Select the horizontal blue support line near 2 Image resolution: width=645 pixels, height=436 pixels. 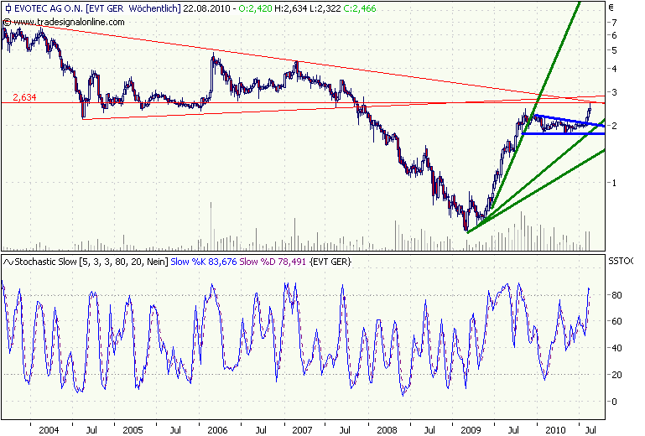(x=563, y=133)
